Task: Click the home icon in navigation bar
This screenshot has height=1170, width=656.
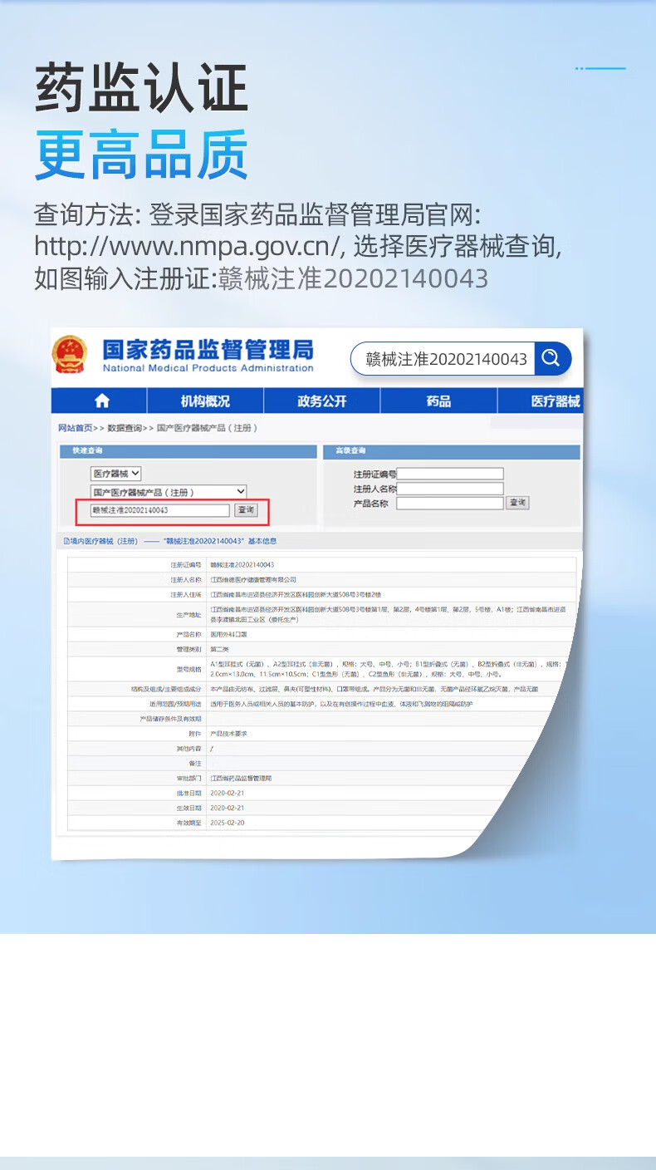Action: point(101,401)
